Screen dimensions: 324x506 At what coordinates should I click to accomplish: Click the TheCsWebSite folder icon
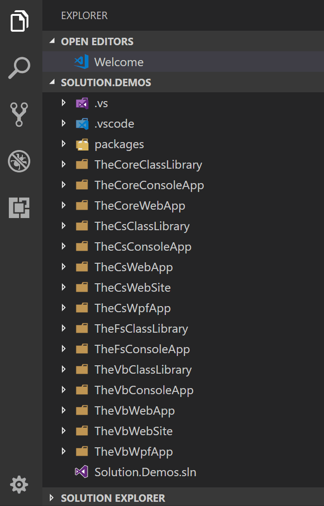click(x=82, y=287)
